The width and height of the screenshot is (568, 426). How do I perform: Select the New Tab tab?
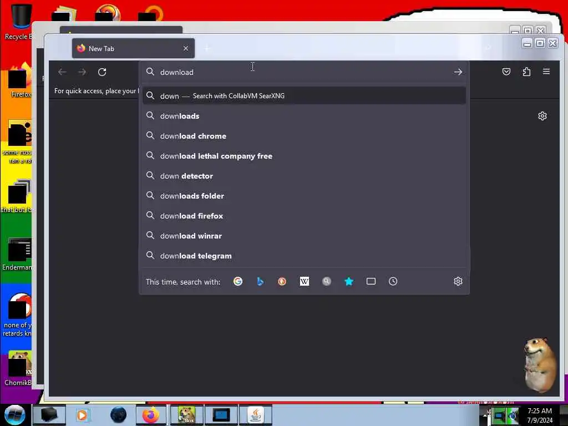click(133, 48)
